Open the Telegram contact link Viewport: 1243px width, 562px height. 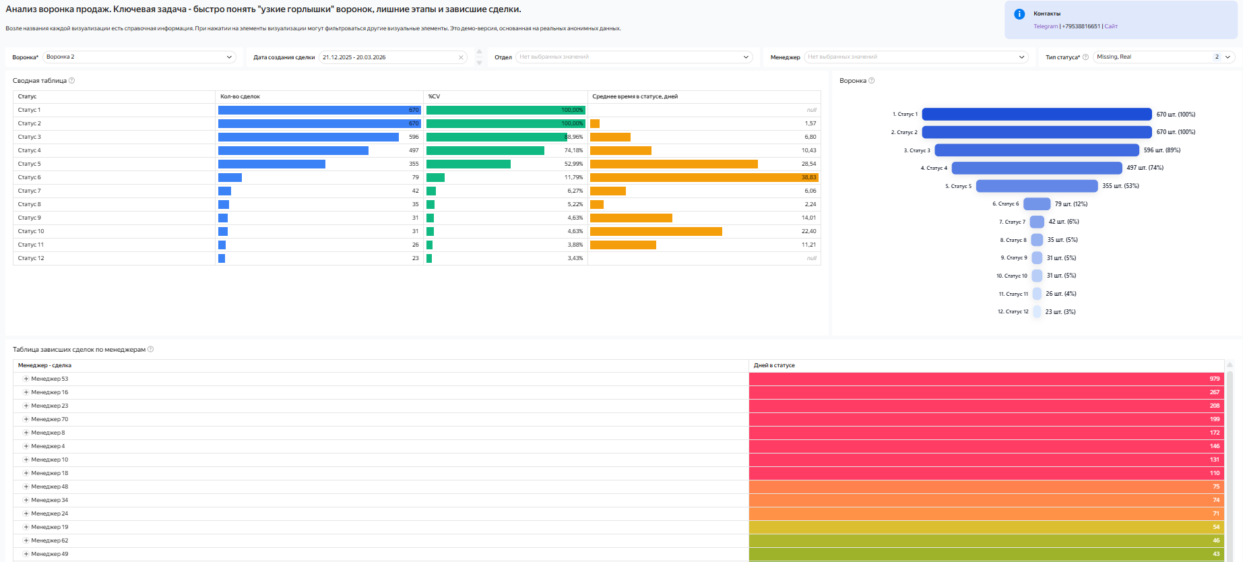tap(1046, 26)
